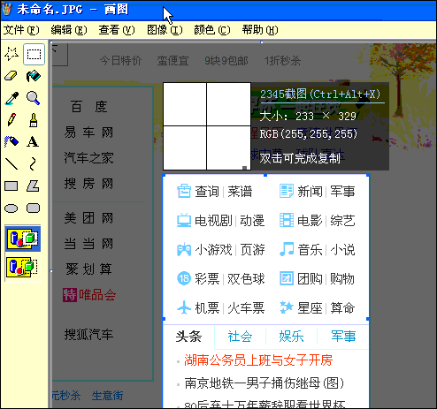
Task: Click the 电视剧 TV icon
Action: 184,220
